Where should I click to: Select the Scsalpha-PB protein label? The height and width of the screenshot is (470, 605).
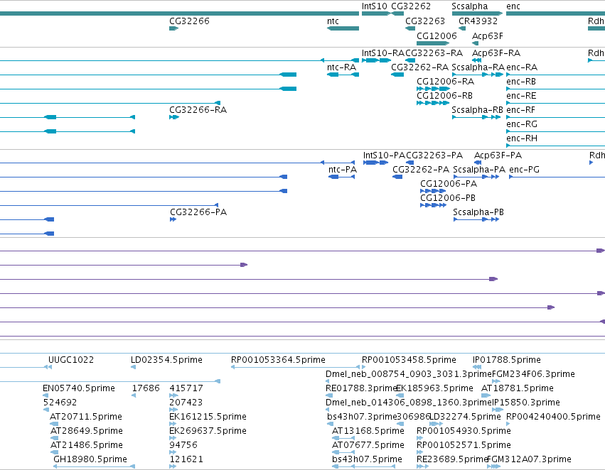[x=478, y=212]
